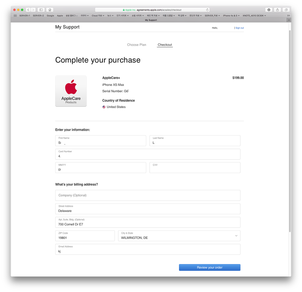
Task: Click the page vertical scrollbar
Action: 290,131
